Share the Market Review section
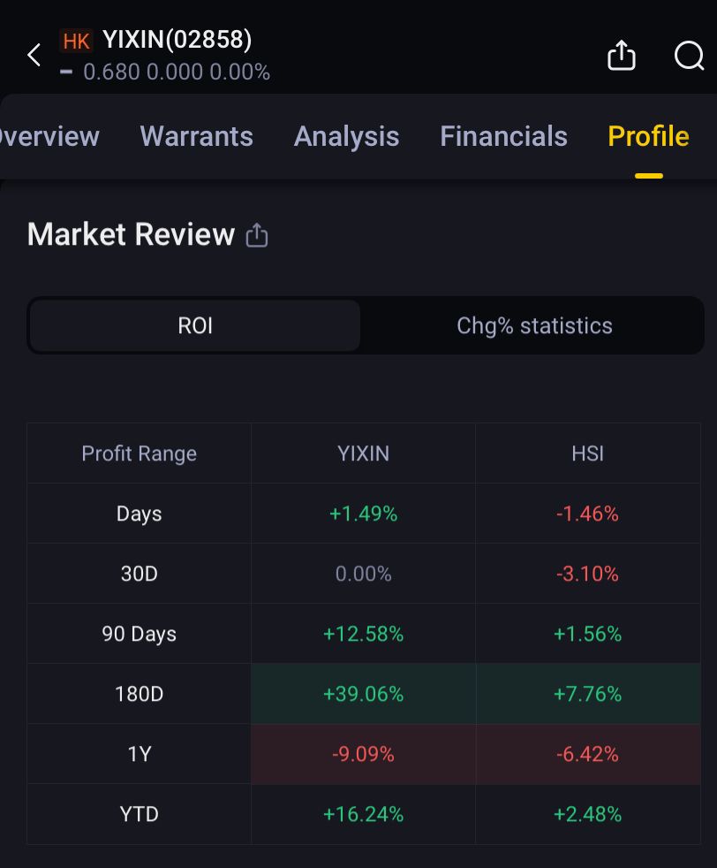The width and height of the screenshot is (717, 868). 256,235
